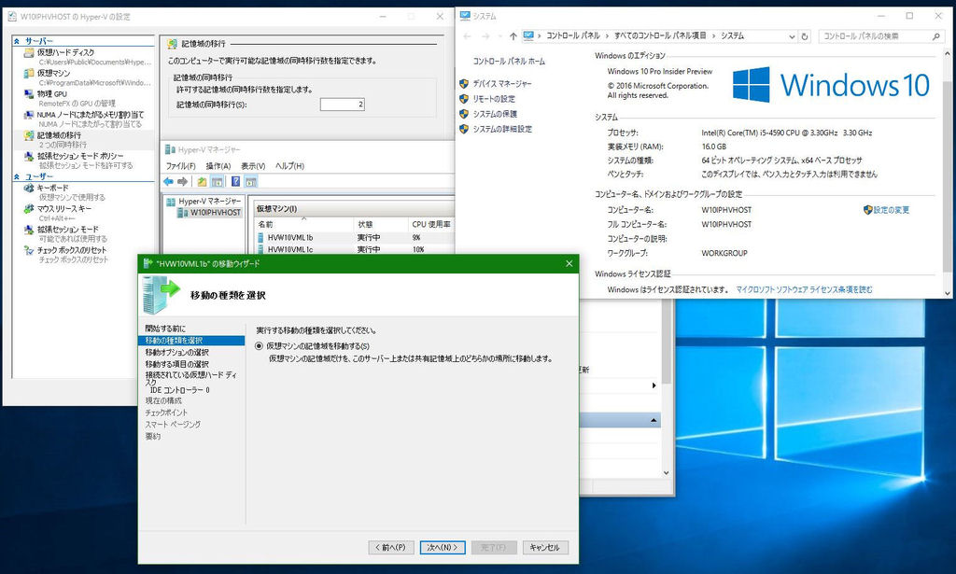The width and height of the screenshot is (956, 574).
Task: Click the マウス リリース キー icon
Action: coord(29,209)
